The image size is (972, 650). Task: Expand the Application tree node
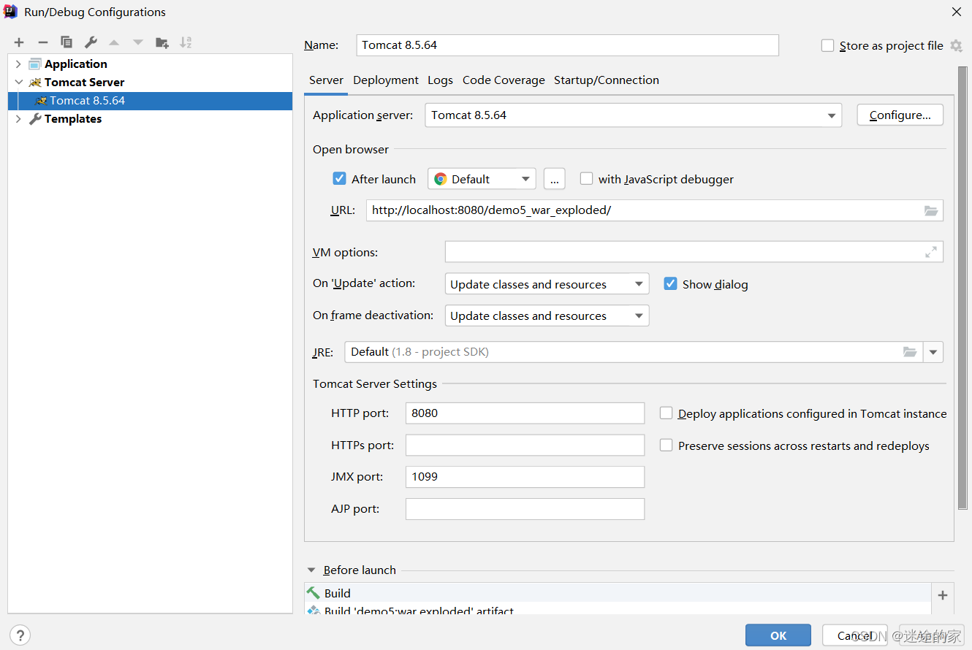(x=18, y=64)
